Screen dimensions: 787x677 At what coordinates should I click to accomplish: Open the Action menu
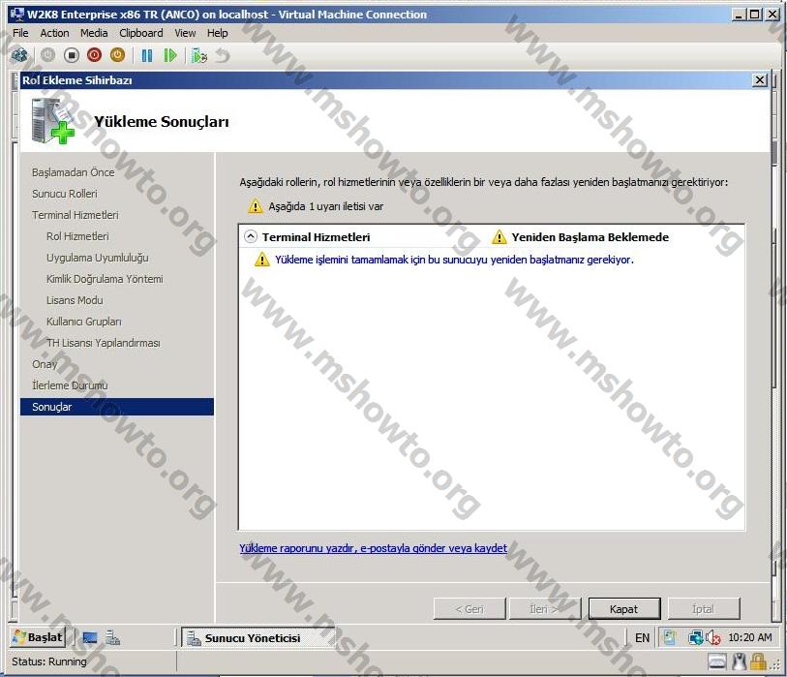pyautogui.click(x=54, y=33)
